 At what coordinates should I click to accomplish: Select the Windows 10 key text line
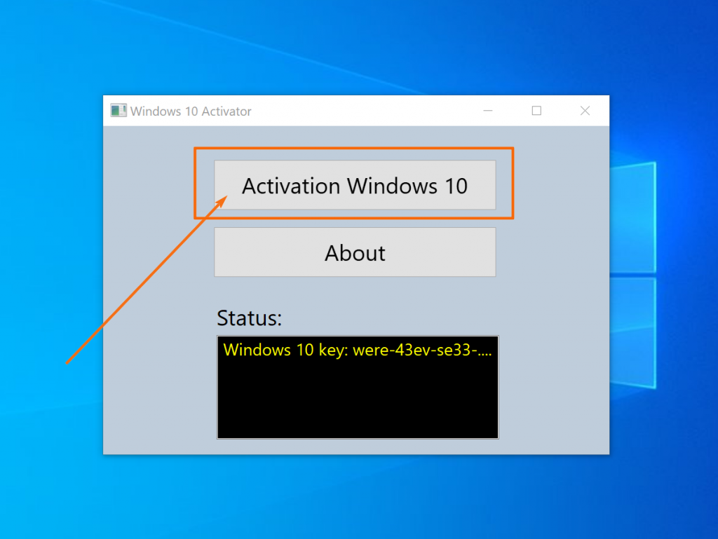(x=357, y=350)
